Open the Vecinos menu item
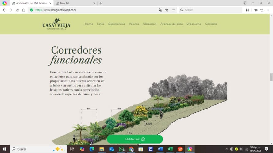273x153 pixels. [x=134, y=24]
